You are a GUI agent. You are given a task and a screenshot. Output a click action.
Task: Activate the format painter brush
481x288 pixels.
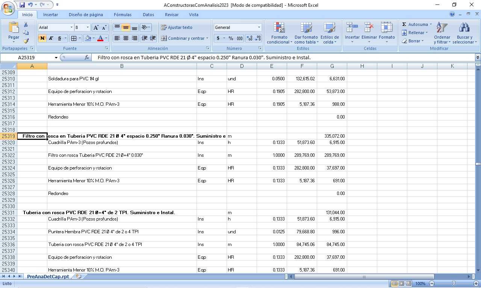point(26,41)
